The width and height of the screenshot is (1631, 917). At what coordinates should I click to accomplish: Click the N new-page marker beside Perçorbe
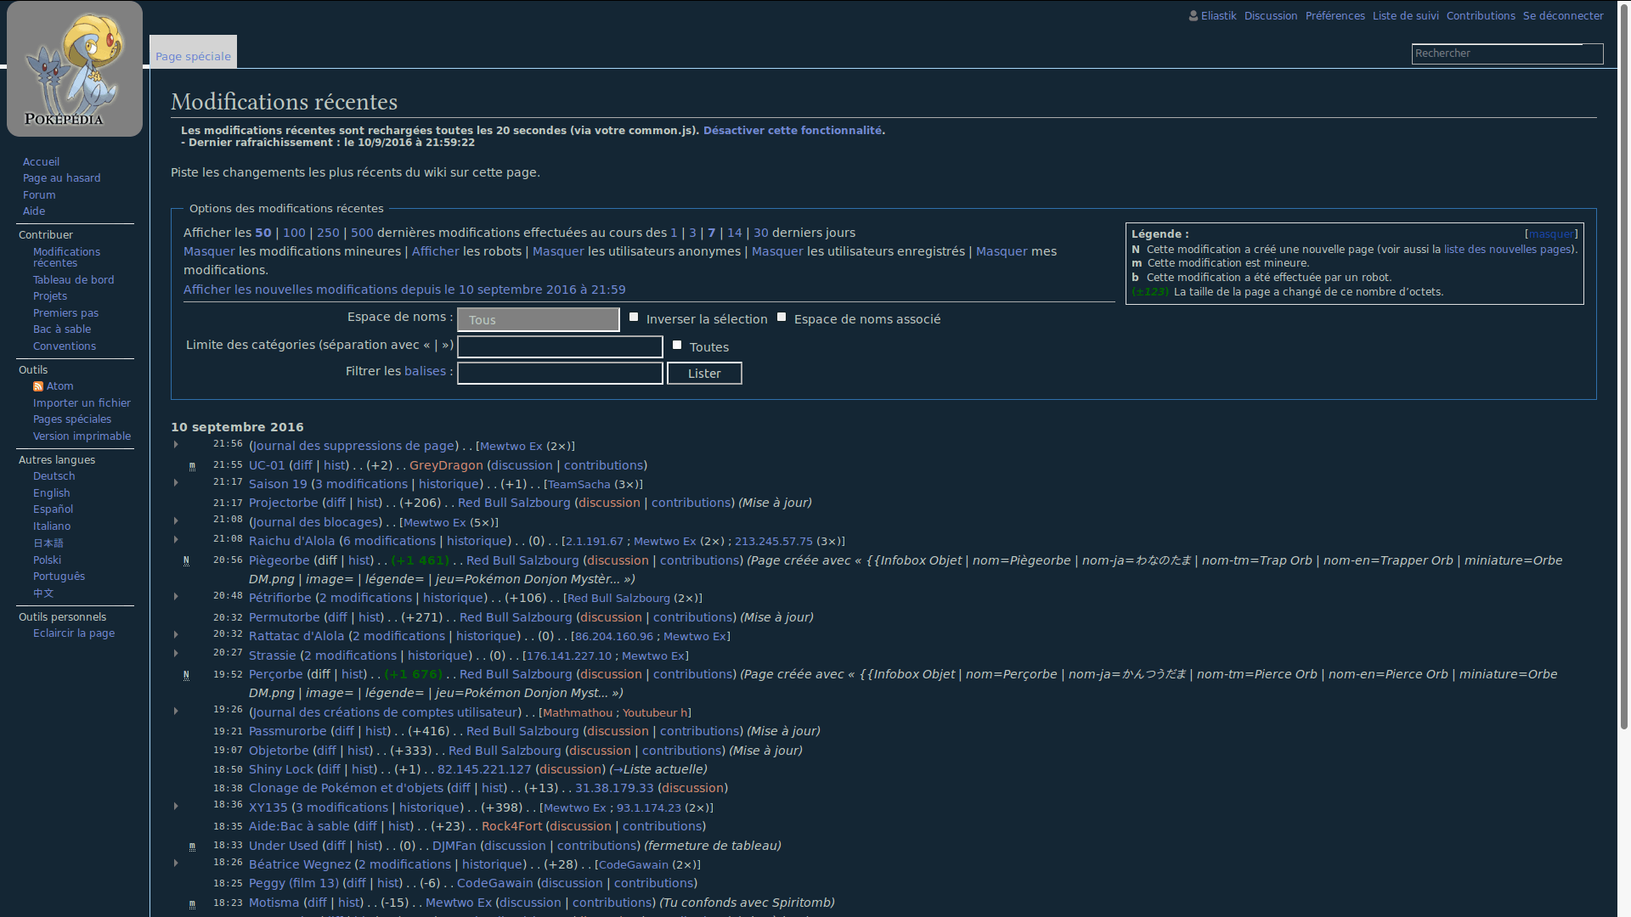coord(186,675)
